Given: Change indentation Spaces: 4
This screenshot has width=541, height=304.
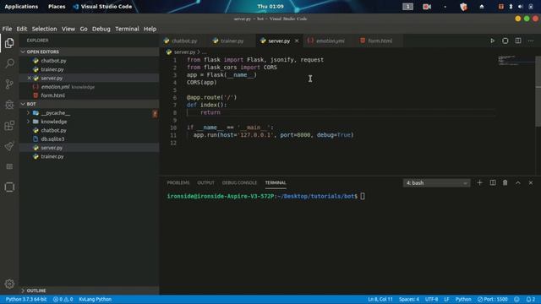Looking at the screenshot, I should (409, 299).
